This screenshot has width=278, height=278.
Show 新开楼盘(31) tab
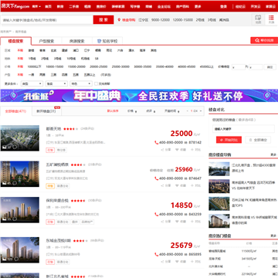(46, 111)
